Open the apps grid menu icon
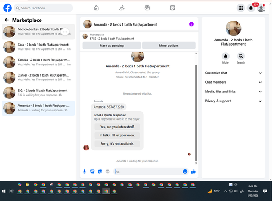272x201 pixels. point(240,8)
